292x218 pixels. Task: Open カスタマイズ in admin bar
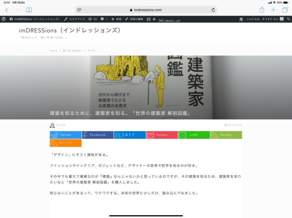[74, 19]
